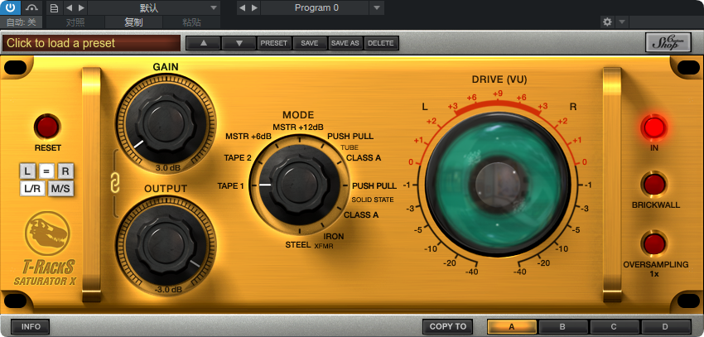Click the PRESET button
The width and height of the screenshot is (704, 337).
(x=274, y=43)
